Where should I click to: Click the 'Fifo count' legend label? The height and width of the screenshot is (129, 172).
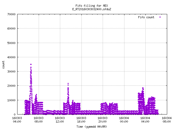tap(146, 17)
